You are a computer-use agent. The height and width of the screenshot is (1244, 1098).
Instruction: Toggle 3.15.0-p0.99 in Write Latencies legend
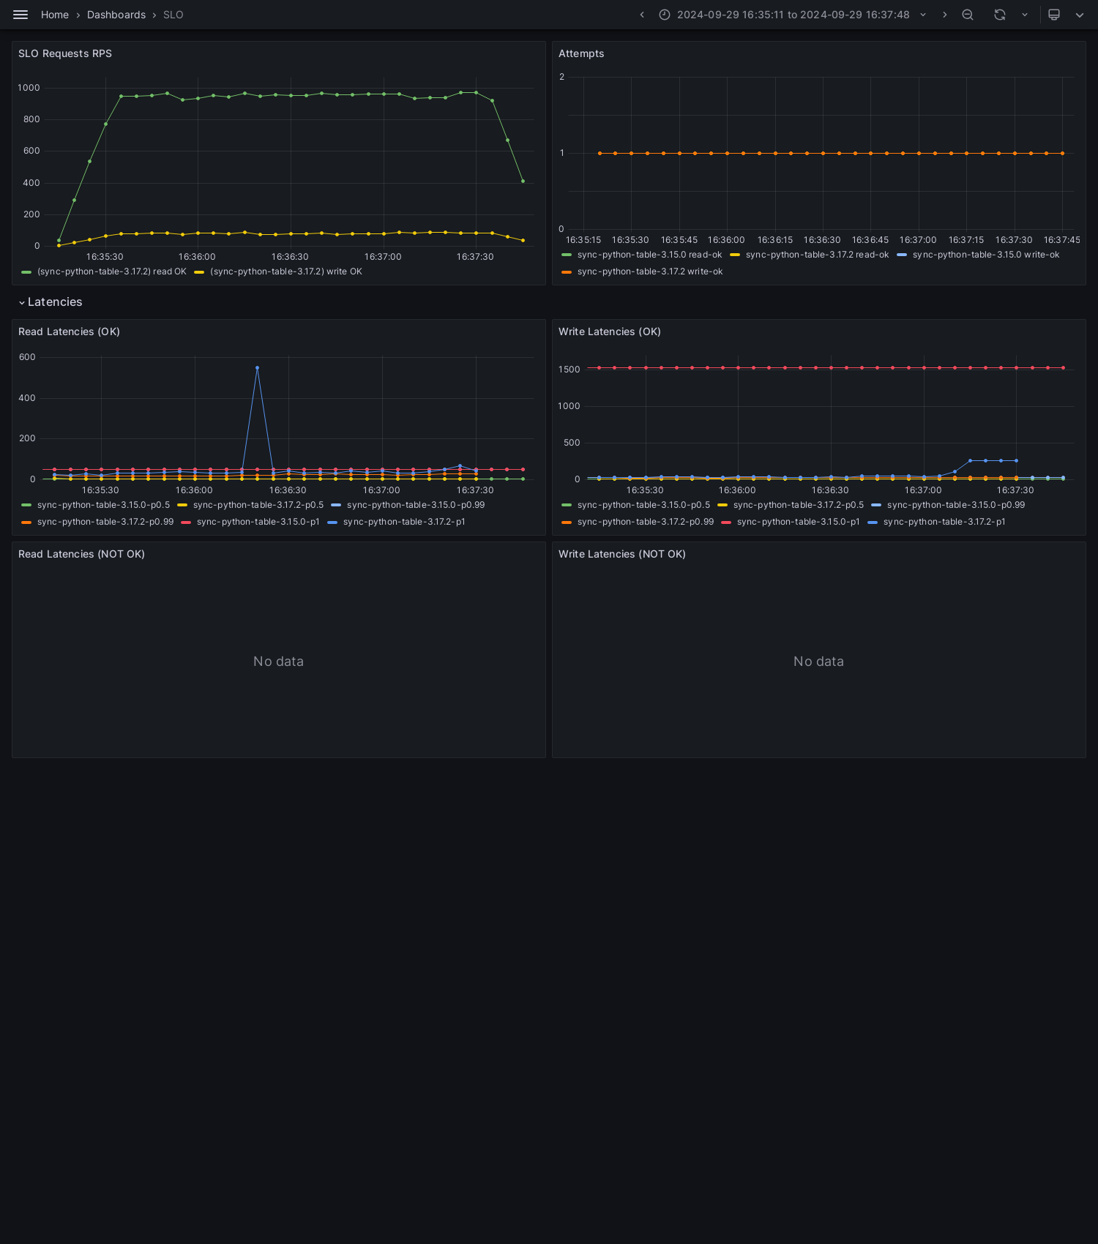pyautogui.click(x=956, y=505)
